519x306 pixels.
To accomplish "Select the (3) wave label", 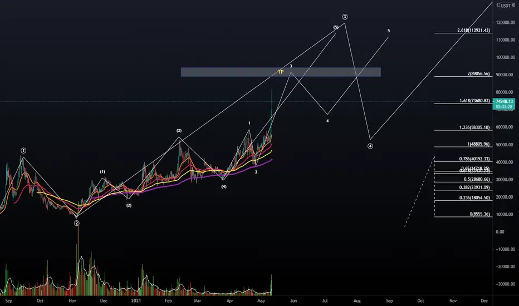I will [x=179, y=131].
